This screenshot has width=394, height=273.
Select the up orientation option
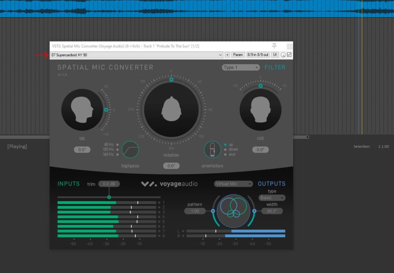(x=225, y=144)
